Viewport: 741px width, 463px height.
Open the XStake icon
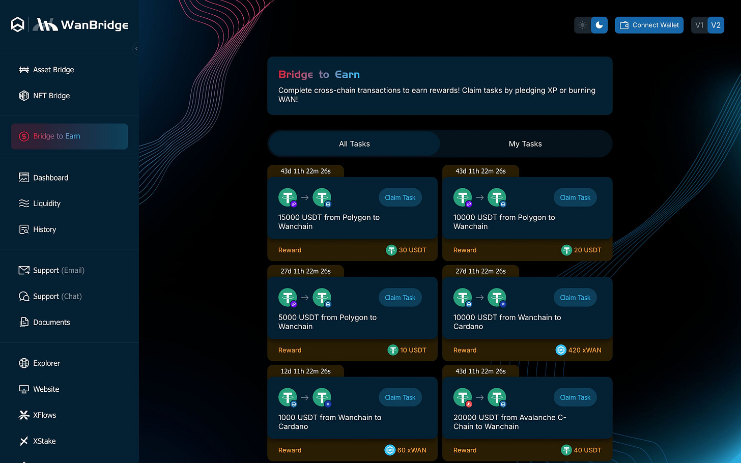pos(24,441)
